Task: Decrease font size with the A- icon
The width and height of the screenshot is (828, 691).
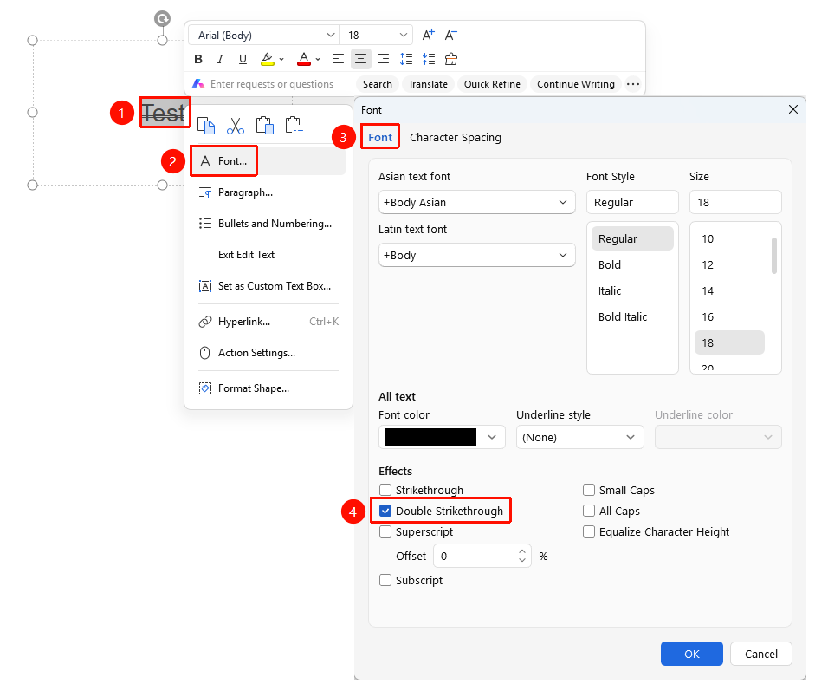Action: tap(450, 35)
